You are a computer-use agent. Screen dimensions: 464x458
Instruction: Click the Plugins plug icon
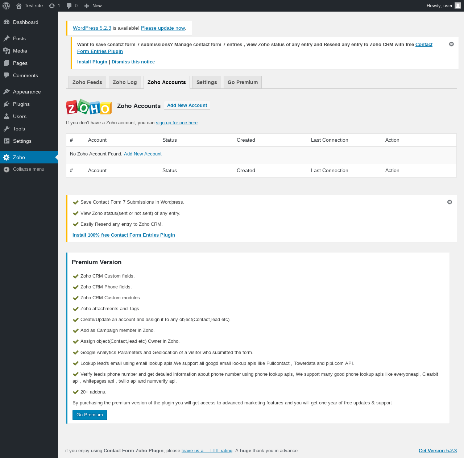pos(7,104)
